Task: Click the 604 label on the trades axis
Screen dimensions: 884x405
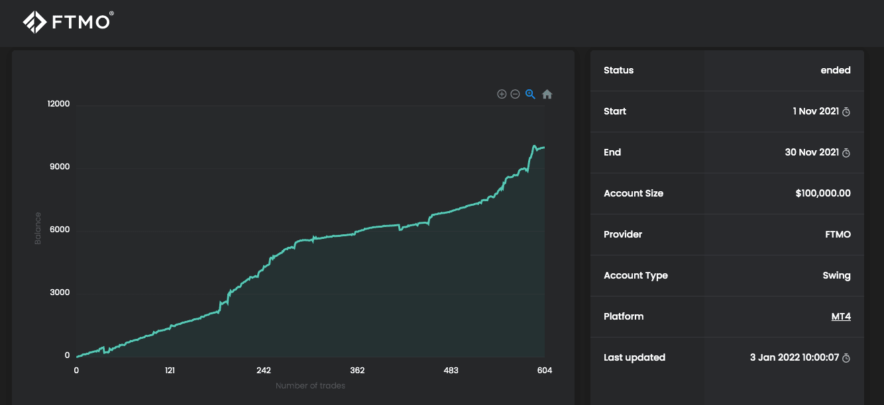Action: 544,370
